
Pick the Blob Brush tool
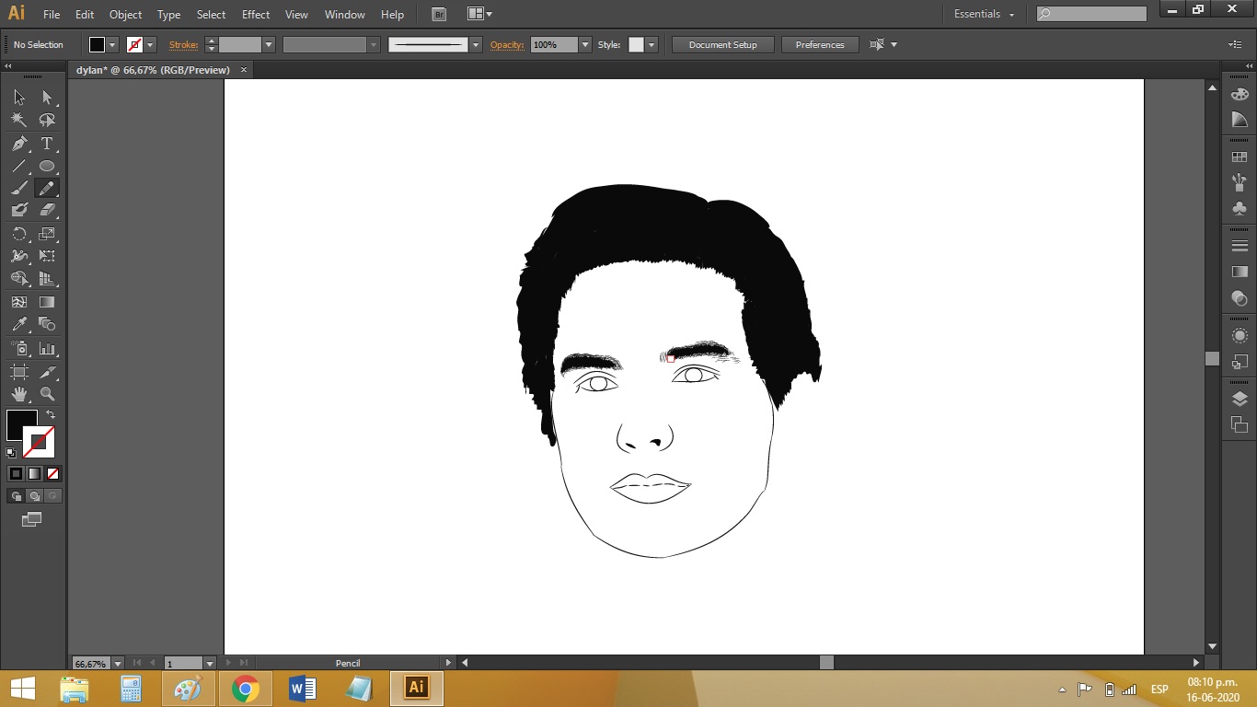point(19,210)
